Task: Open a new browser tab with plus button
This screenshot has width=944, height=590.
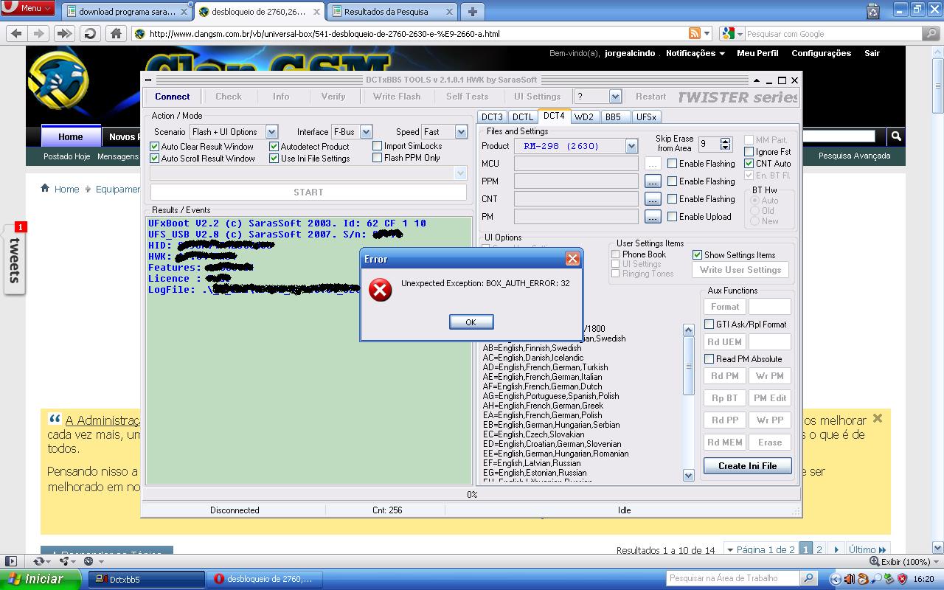Action: 473,11
